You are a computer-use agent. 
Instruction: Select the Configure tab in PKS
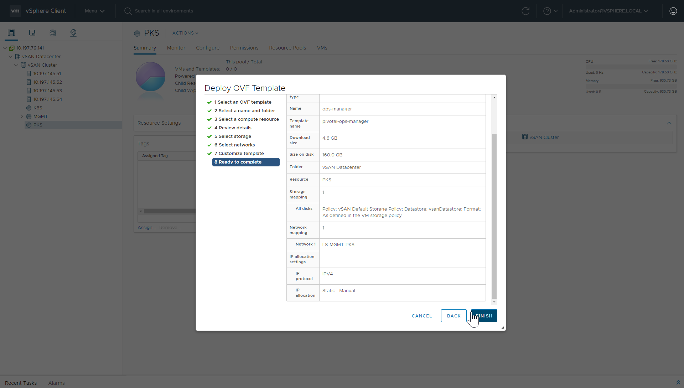pyautogui.click(x=208, y=47)
